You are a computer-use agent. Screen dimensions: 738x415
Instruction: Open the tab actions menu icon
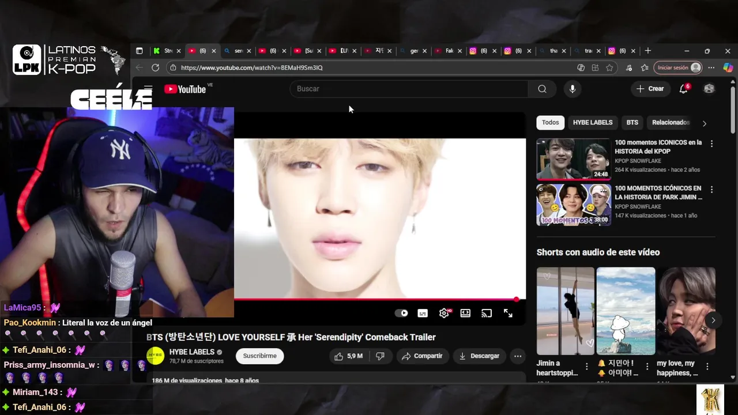tap(139, 51)
